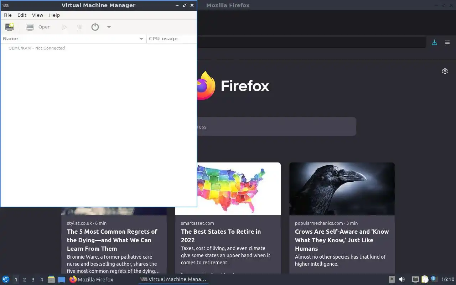Select QEMU/KVM - Not Connected row
Image resolution: width=456 pixels, height=285 pixels.
98,48
